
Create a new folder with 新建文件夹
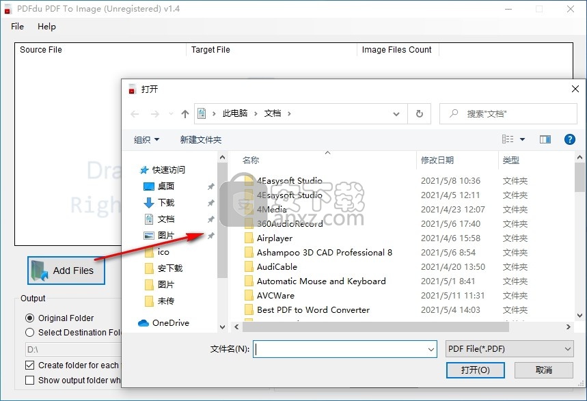(201, 139)
